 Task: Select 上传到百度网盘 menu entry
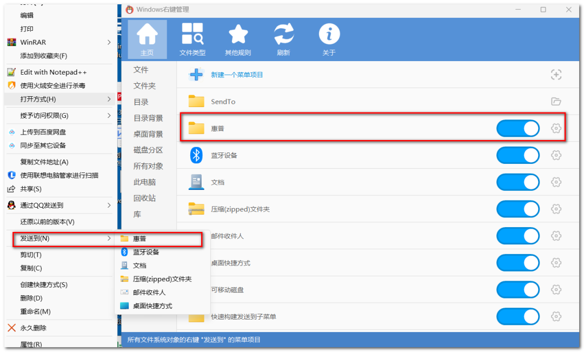[x=43, y=132]
